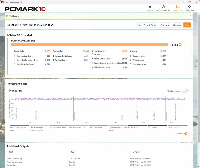The width and height of the screenshot is (200, 168).
Task: Open the Options gear icon
Action: pos(189,7)
